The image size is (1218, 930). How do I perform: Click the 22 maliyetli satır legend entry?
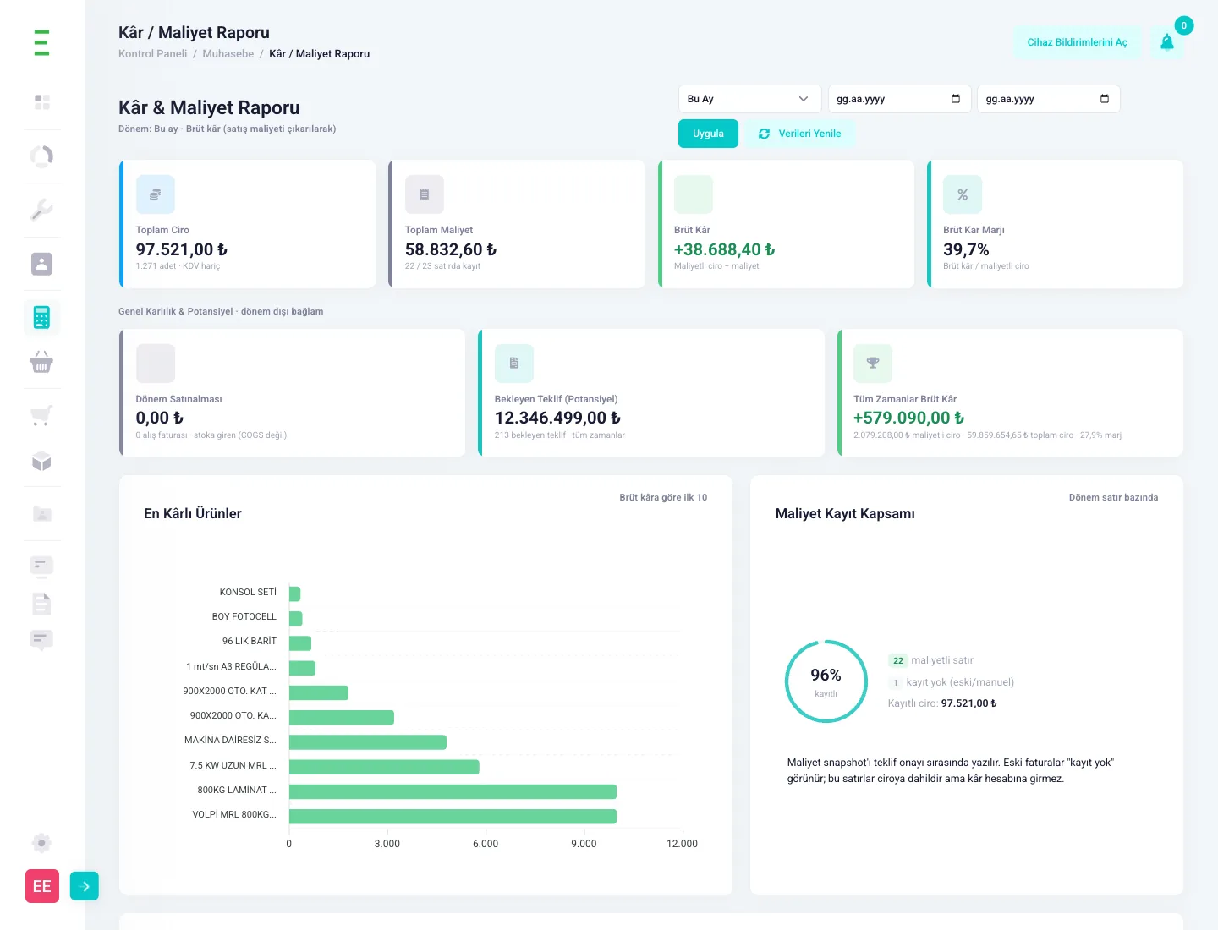[930, 660]
